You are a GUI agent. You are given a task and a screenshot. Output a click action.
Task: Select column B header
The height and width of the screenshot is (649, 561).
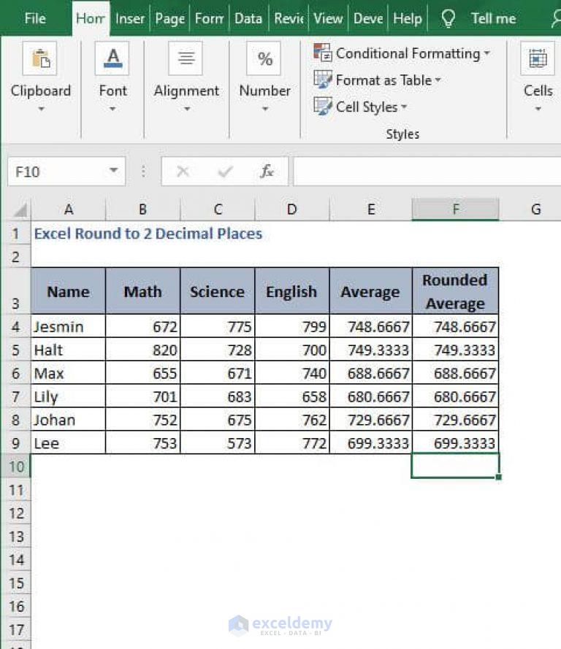(143, 210)
